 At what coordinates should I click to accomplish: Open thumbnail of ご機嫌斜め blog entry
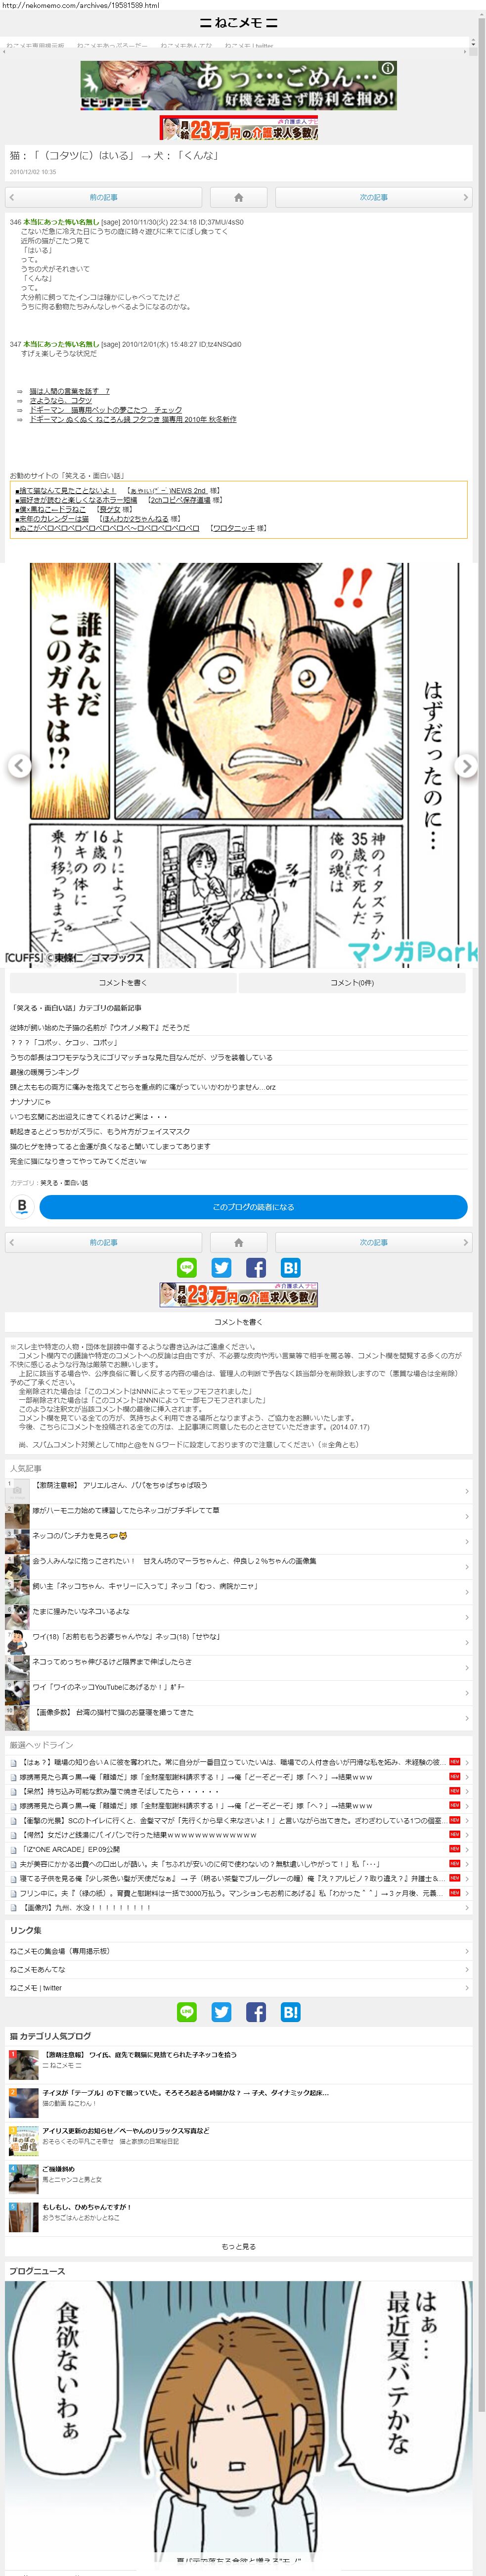(23, 2179)
